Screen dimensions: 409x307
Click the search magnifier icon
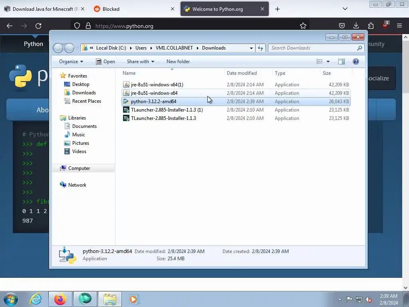359,48
